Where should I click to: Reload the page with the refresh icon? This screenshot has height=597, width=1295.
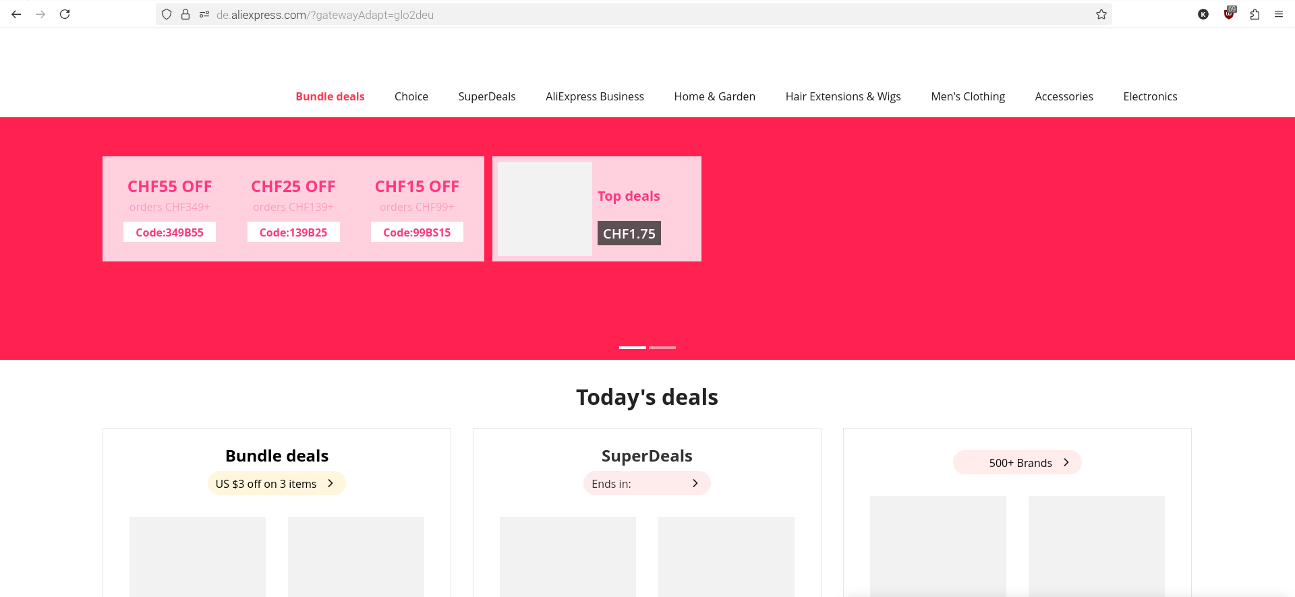coord(65,14)
